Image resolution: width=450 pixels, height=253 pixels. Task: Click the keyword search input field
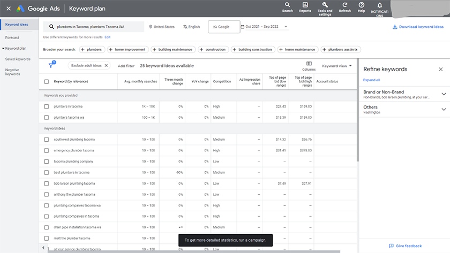94,27
